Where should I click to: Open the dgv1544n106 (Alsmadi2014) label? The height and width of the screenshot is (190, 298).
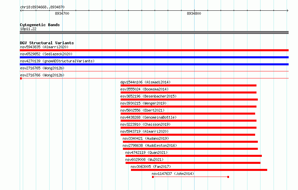145,82
